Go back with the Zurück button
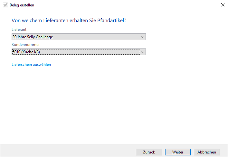The image size is (228, 157). point(149,152)
